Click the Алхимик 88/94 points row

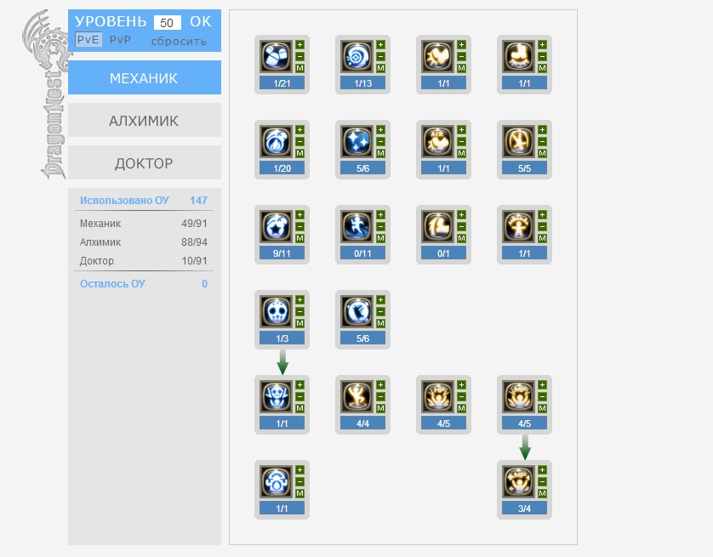pos(144,242)
